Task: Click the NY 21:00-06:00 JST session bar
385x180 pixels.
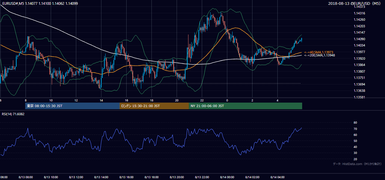Action: coord(246,106)
